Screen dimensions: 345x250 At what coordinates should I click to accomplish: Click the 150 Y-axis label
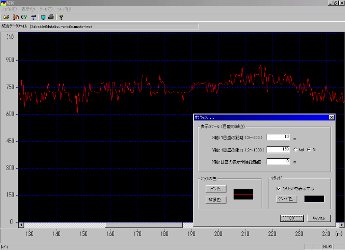10,195
